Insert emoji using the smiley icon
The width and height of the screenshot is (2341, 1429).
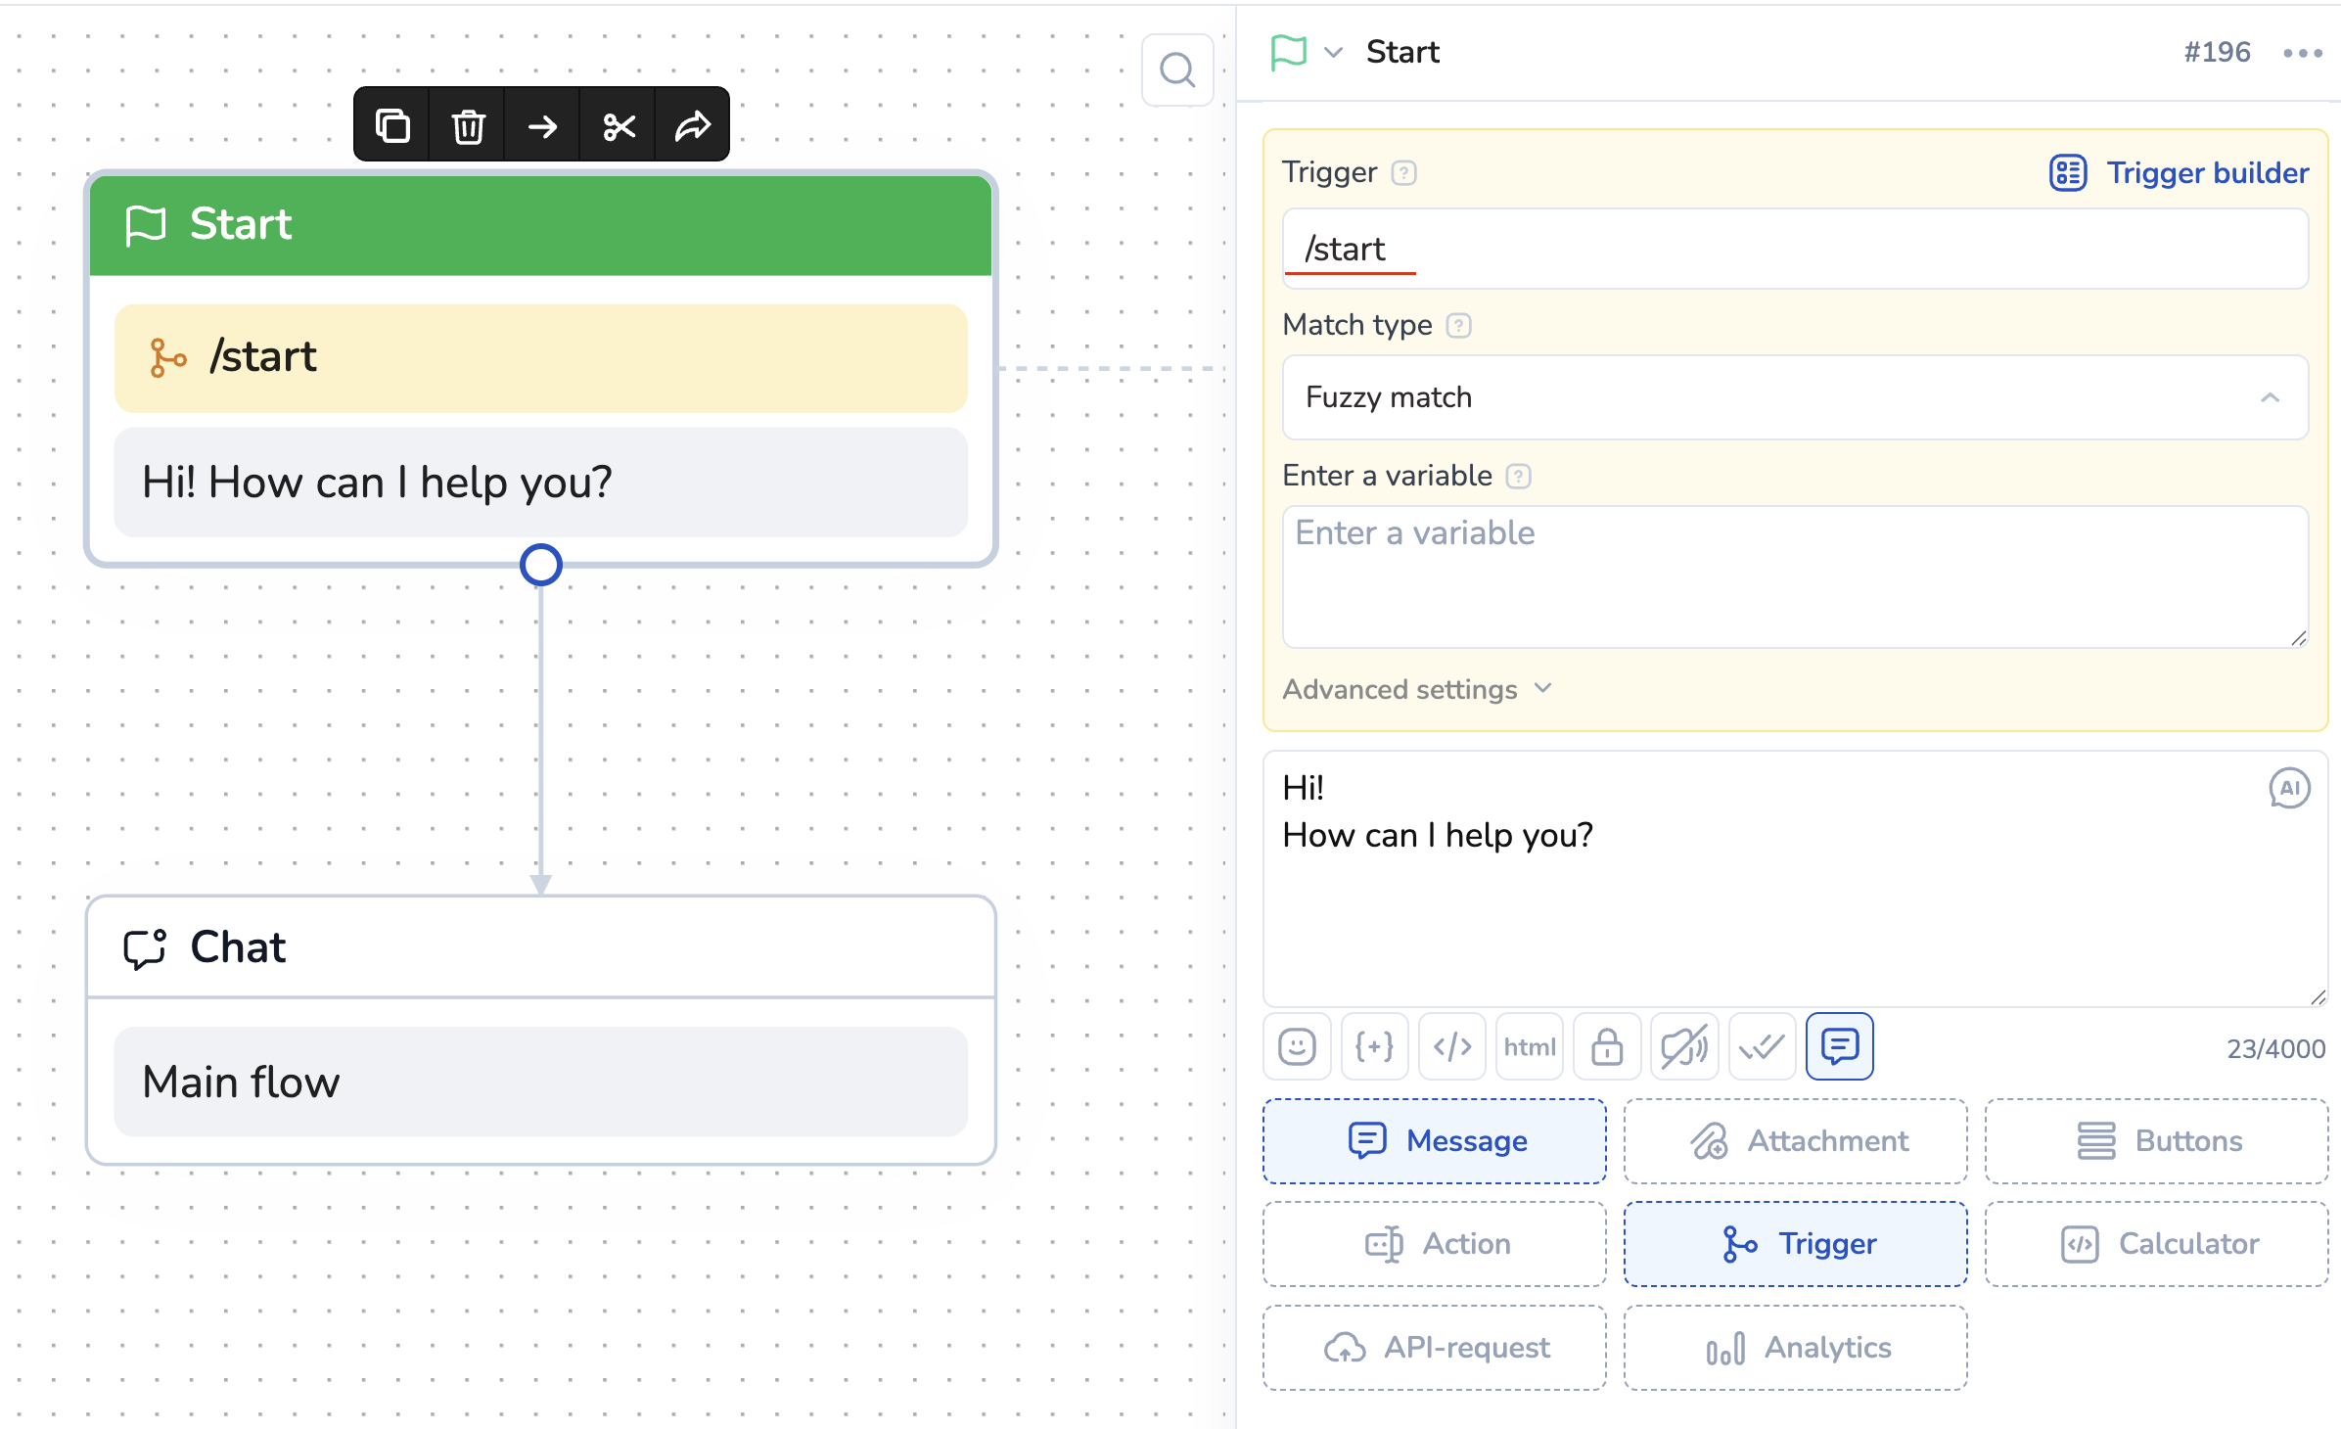(1297, 1047)
